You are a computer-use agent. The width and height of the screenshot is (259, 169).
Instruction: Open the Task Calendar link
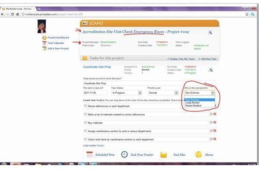pyautogui.click(x=56, y=43)
